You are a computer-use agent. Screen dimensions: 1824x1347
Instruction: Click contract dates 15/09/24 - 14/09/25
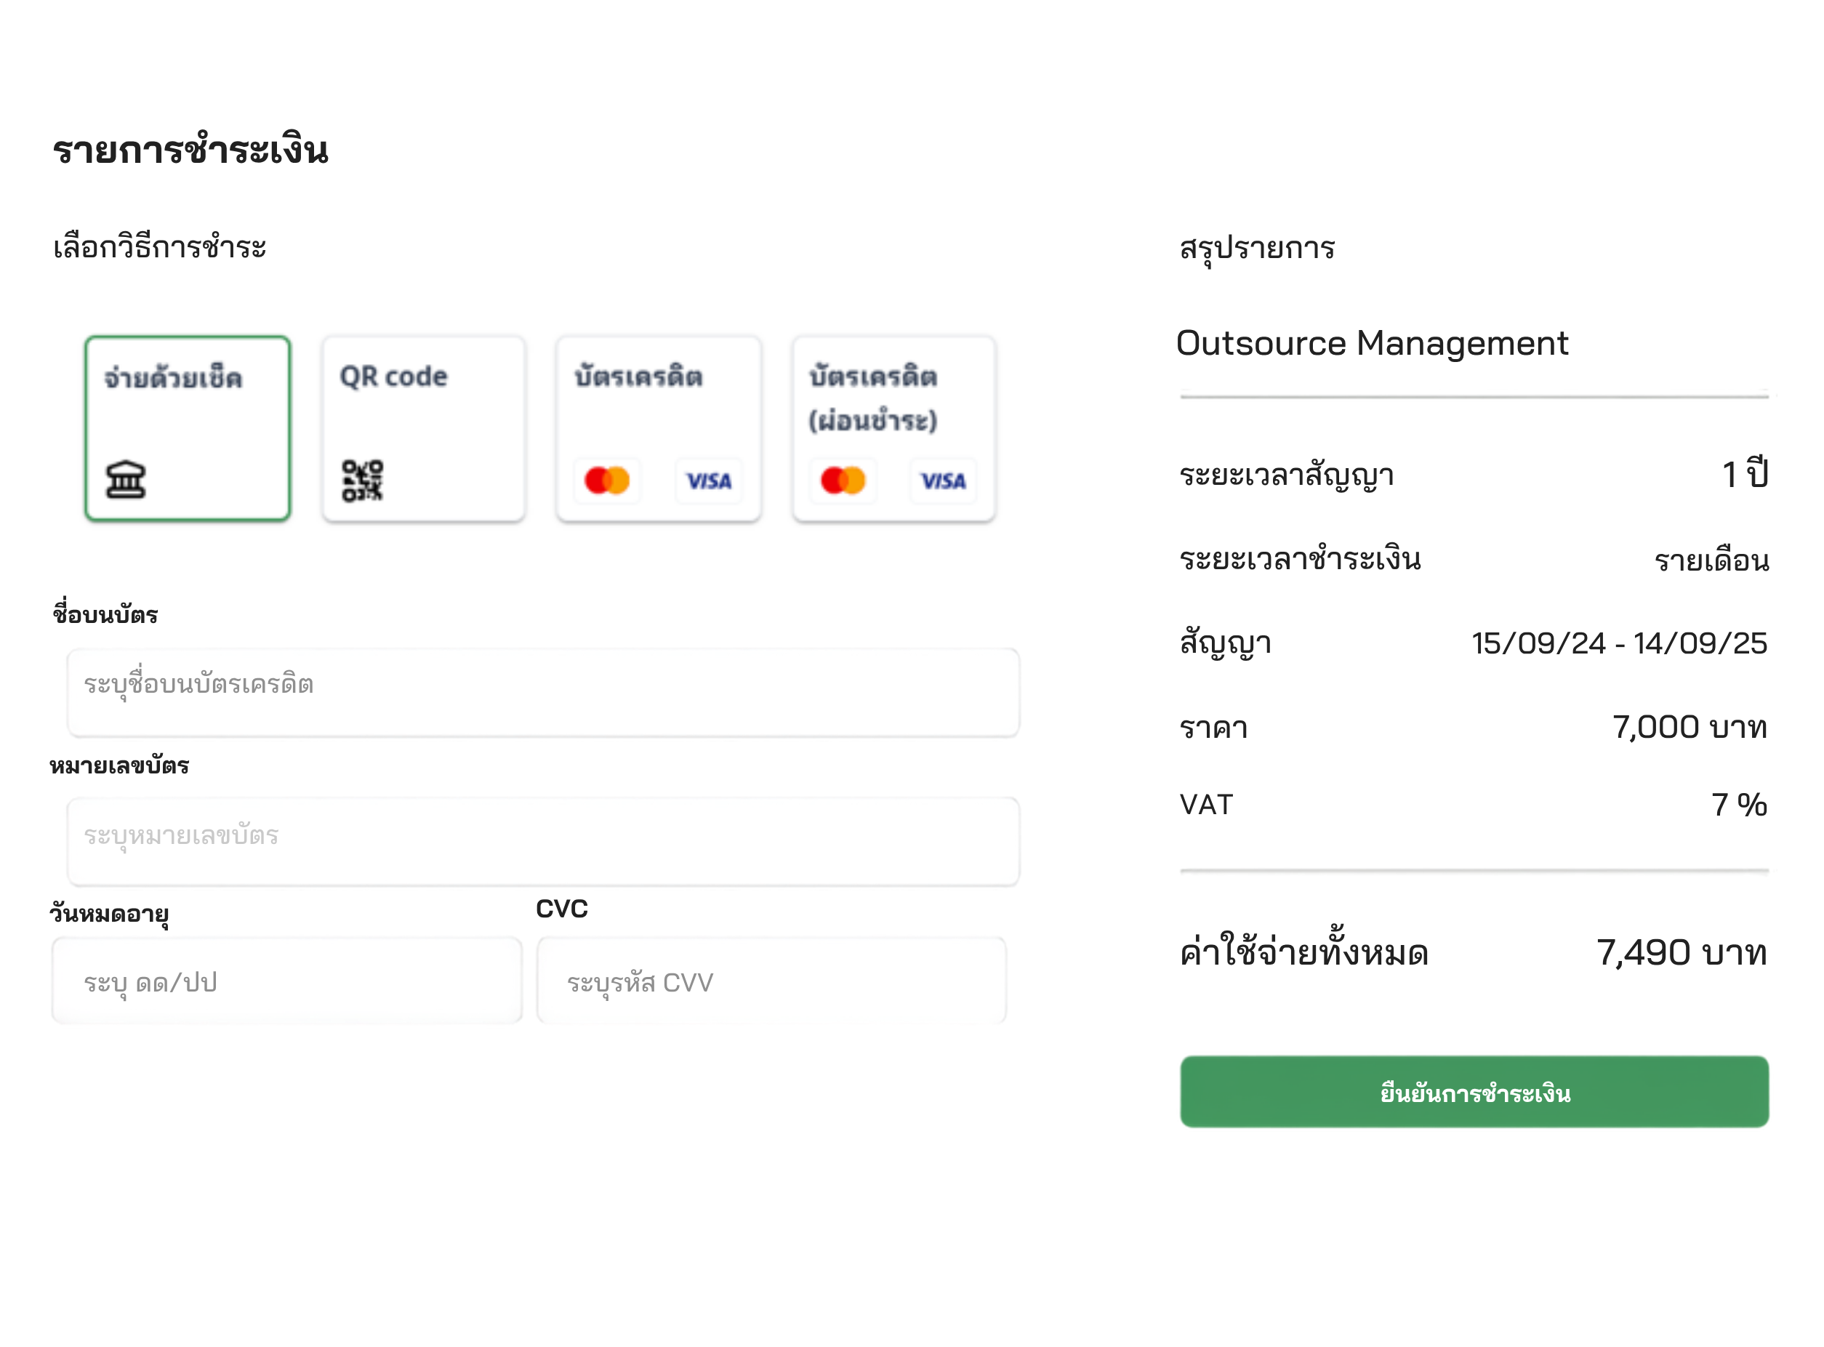pyautogui.click(x=1619, y=643)
